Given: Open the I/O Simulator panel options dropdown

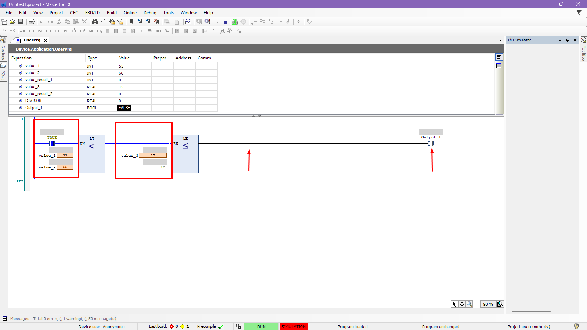Looking at the screenshot, I should [560, 40].
